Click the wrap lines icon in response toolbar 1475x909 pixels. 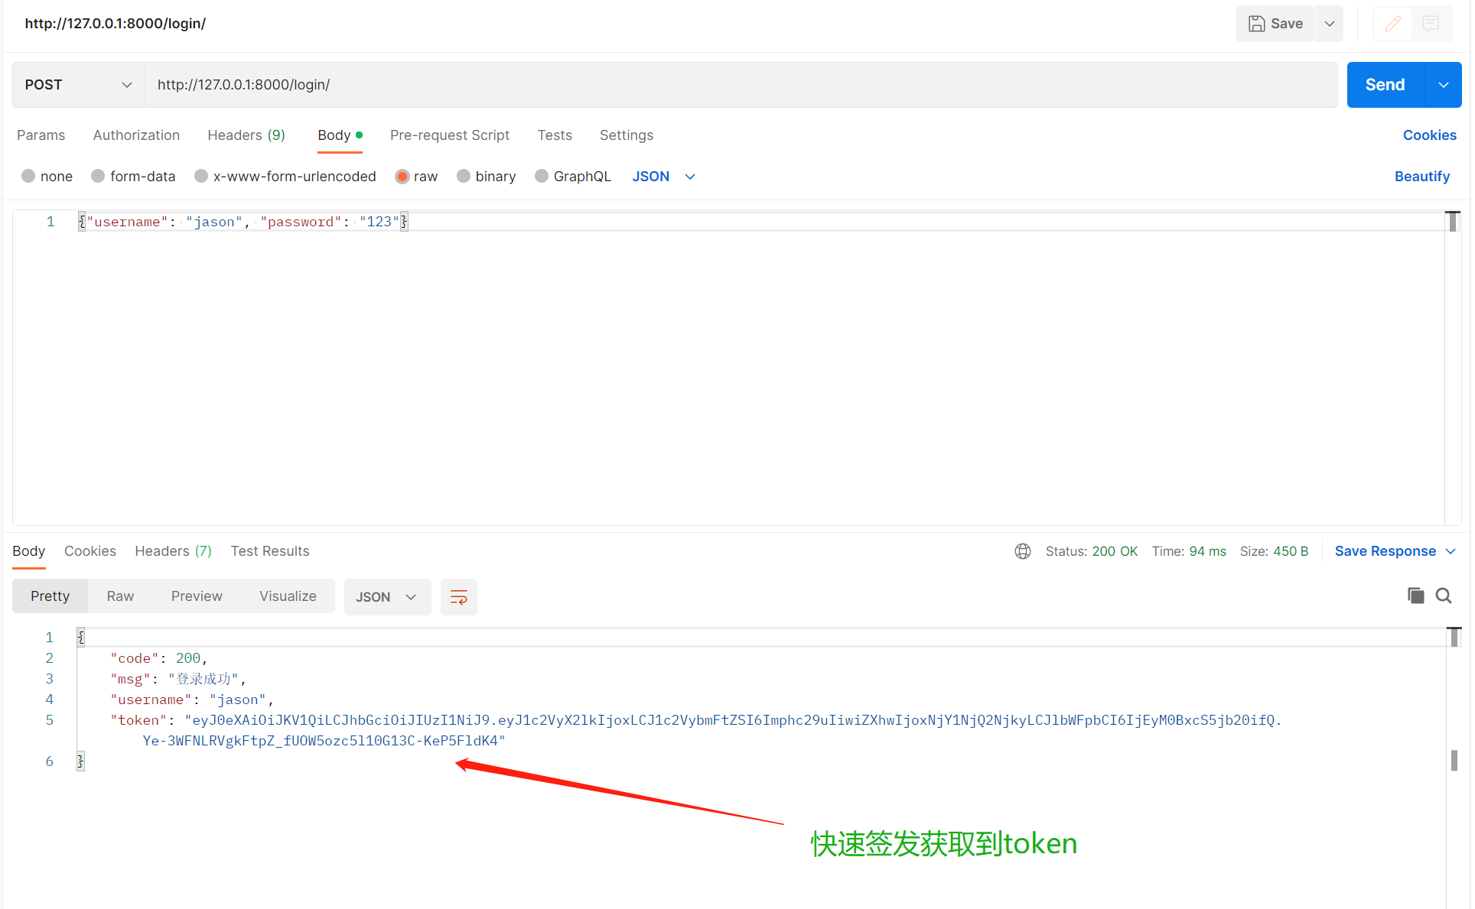458,597
